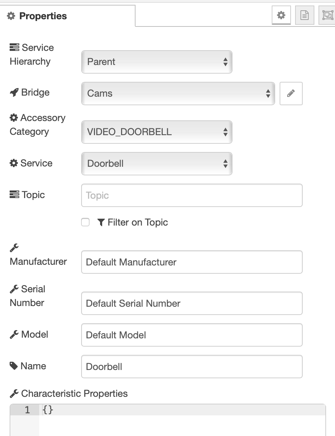Open the node appearance tab icon
The width and height of the screenshot is (335, 436).
click(327, 15)
